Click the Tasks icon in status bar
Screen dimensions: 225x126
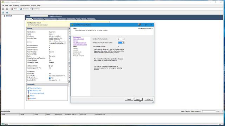point(2,124)
